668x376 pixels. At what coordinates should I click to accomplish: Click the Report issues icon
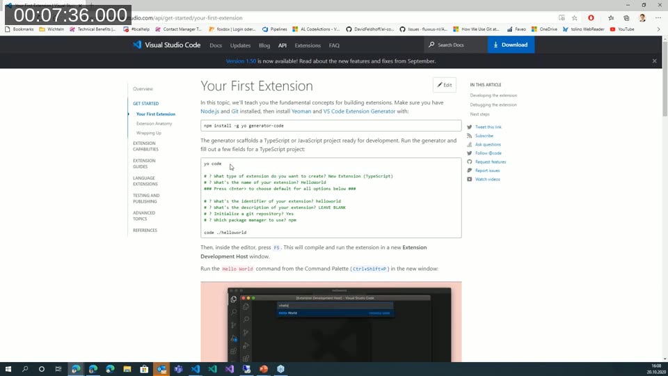click(x=470, y=171)
